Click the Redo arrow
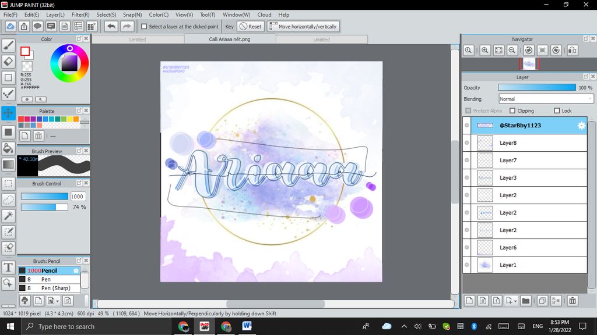This screenshot has width=597, height=335. [127, 27]
